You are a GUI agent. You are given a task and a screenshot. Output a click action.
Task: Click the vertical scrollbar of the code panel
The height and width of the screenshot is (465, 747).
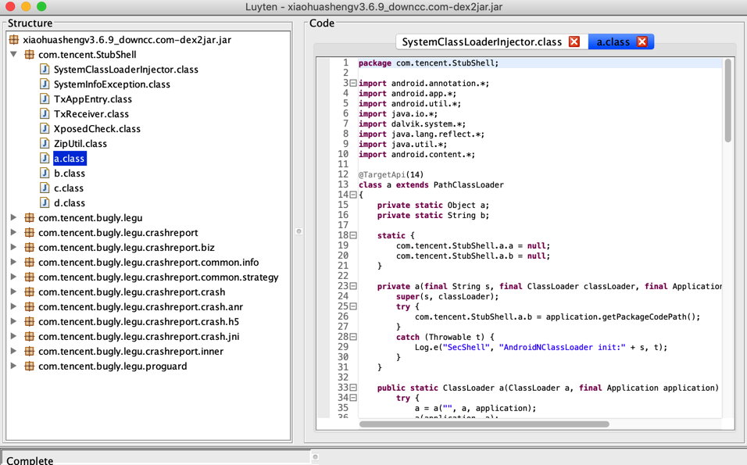pyautogui.click(x=727, y=101)
